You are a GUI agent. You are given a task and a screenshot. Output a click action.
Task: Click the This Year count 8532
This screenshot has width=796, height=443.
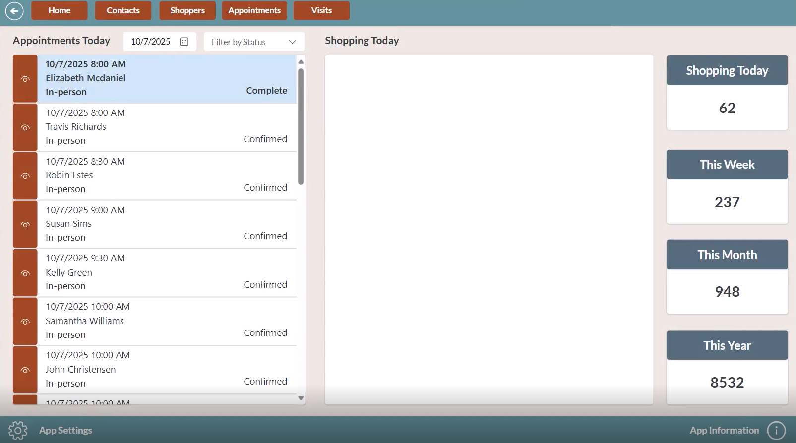(727, 382)
